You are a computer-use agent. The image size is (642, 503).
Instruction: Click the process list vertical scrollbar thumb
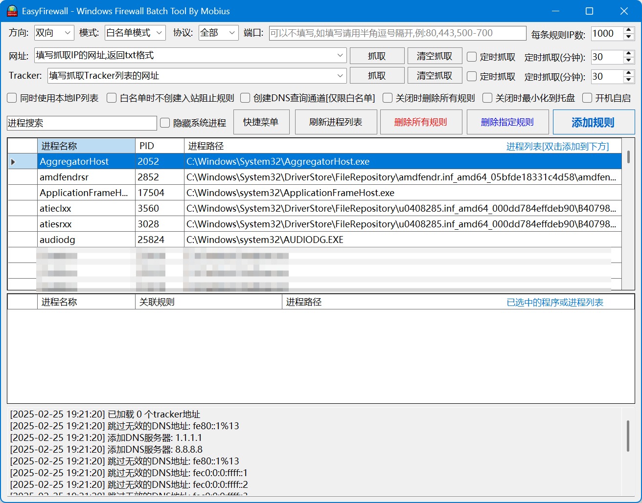pyautogui.click(x=628, y=156)
